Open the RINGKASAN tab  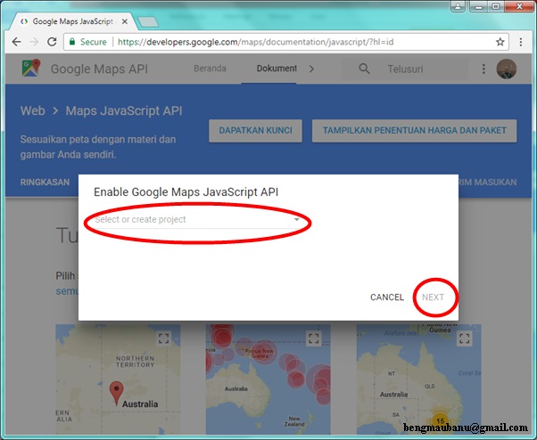tap(45, 183)
